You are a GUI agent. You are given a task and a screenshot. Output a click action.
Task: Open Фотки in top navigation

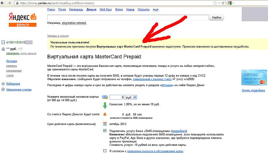(x=119, y=9)
